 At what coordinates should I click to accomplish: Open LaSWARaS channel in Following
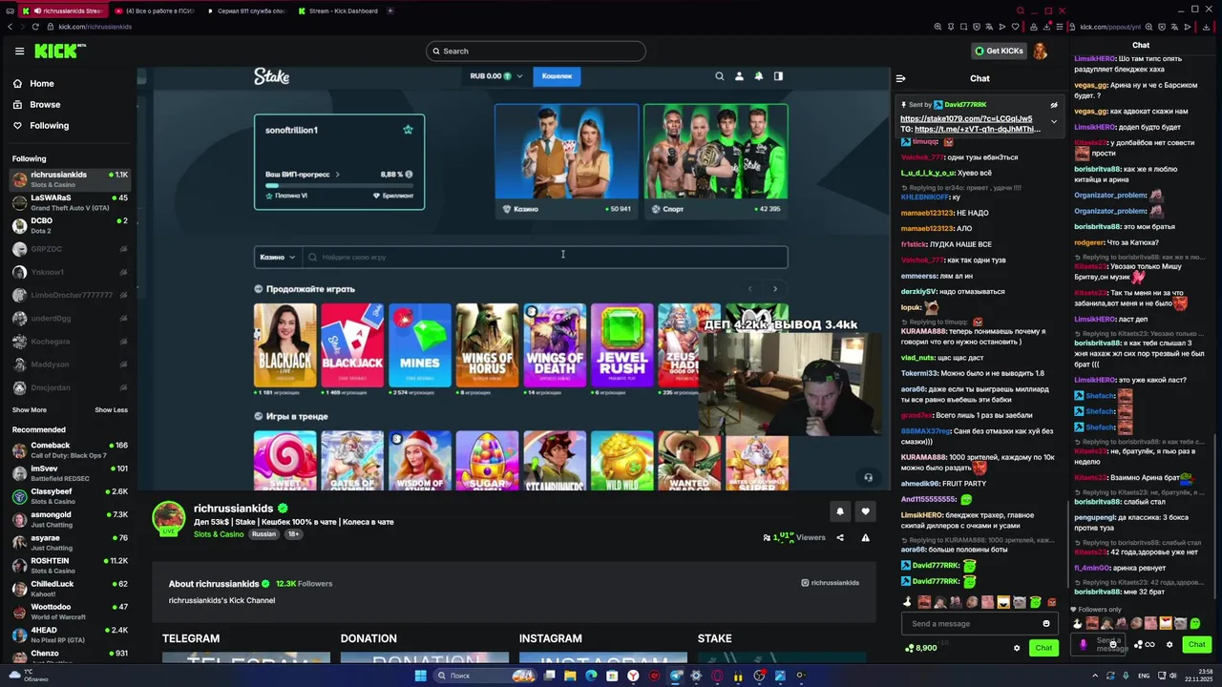click(69, 201)
